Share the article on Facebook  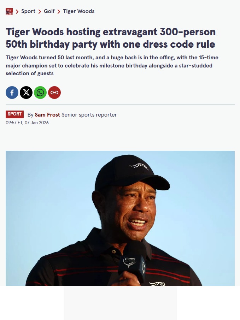pos(12,93)
